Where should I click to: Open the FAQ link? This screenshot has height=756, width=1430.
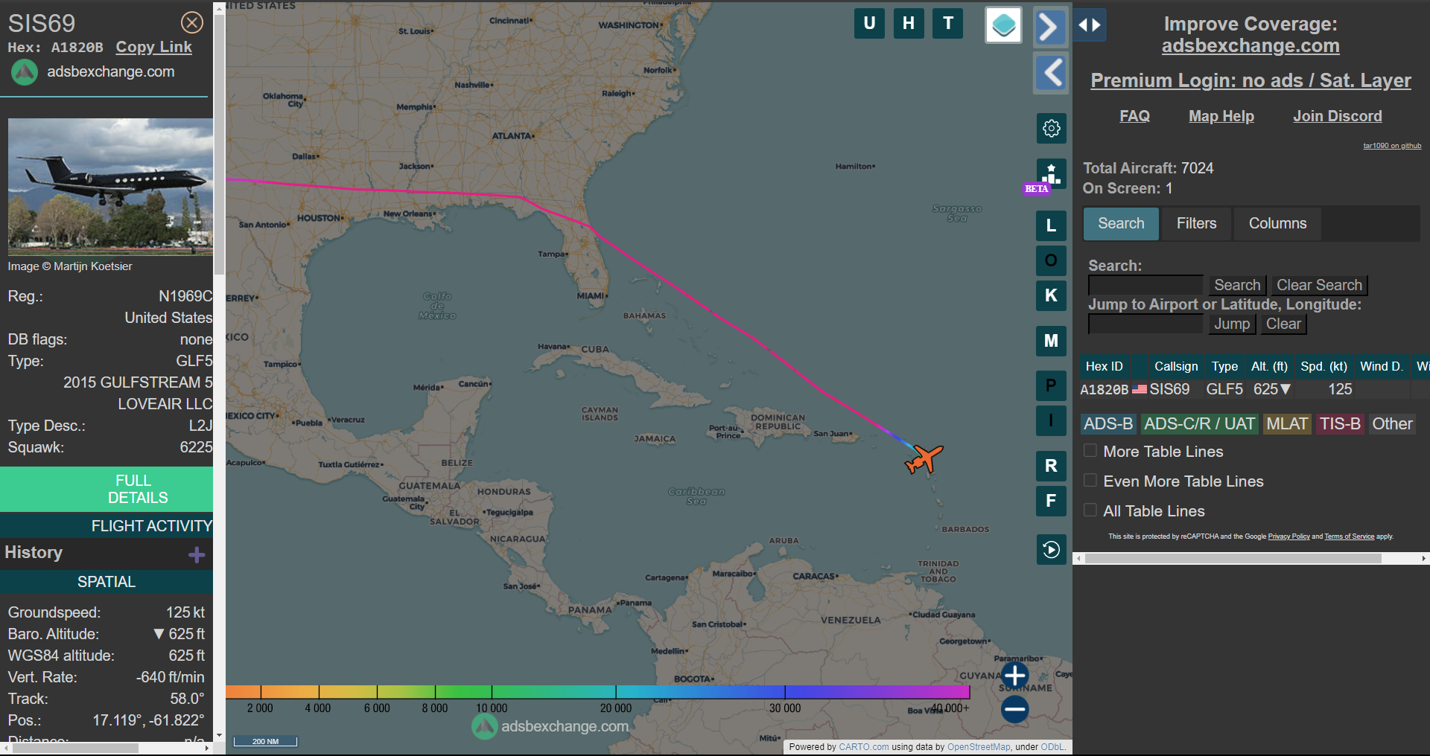click(x=1134, y=116)
